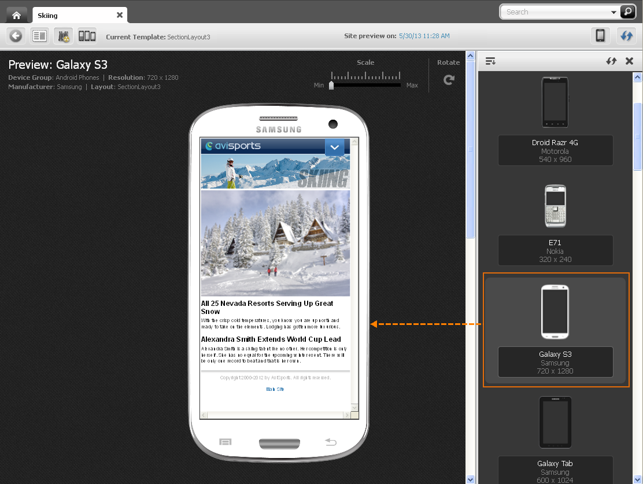This screenshot has width=643, height=484.
Task: Click the snowy resort cabin image
Action: [x=275, y=243]
